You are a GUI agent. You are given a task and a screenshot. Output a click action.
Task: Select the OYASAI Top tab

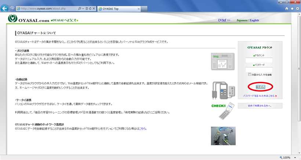[119, 9]
